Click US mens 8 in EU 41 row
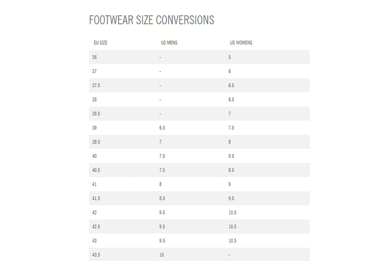The width and height of the screenshot is (366, 261). pyautogui.click(x=160, y=184)
